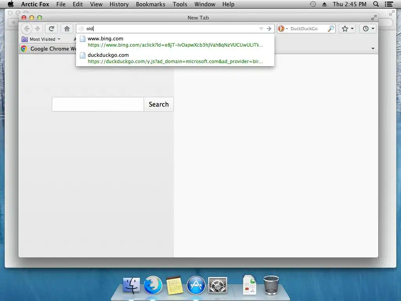Screen dimensions: 401x301
Task: Open the Apple menu
Action: 11,4
